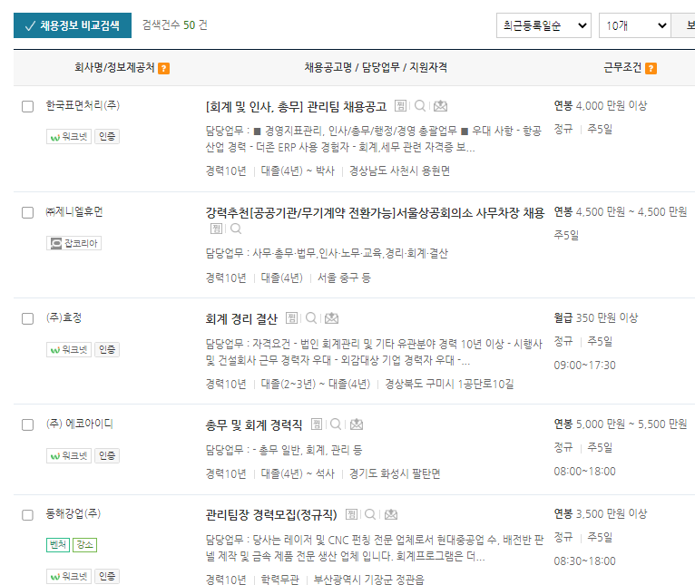The height and width of the screenshot is (585, 695).
Task: Check the box for ㈜제니엘휴먼
Action: pyautogui.click(x=27, y=213)
